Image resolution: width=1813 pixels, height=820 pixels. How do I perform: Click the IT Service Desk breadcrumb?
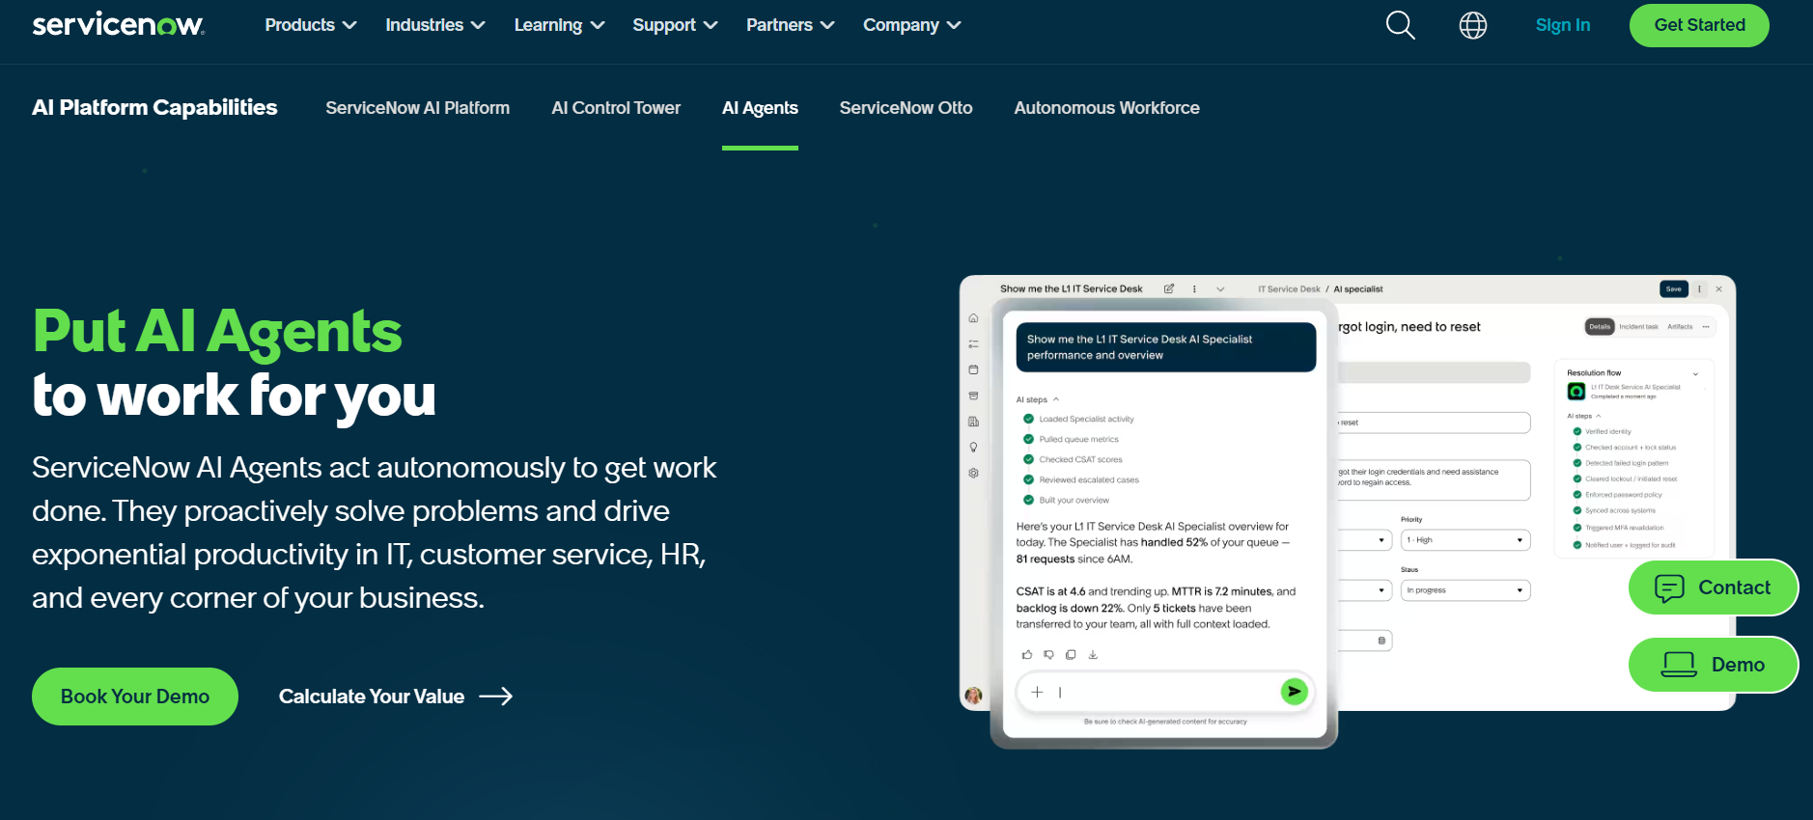[x=1289, y=289]
